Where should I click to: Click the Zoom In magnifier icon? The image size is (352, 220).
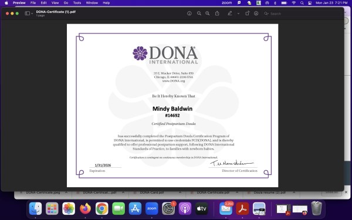208,13
